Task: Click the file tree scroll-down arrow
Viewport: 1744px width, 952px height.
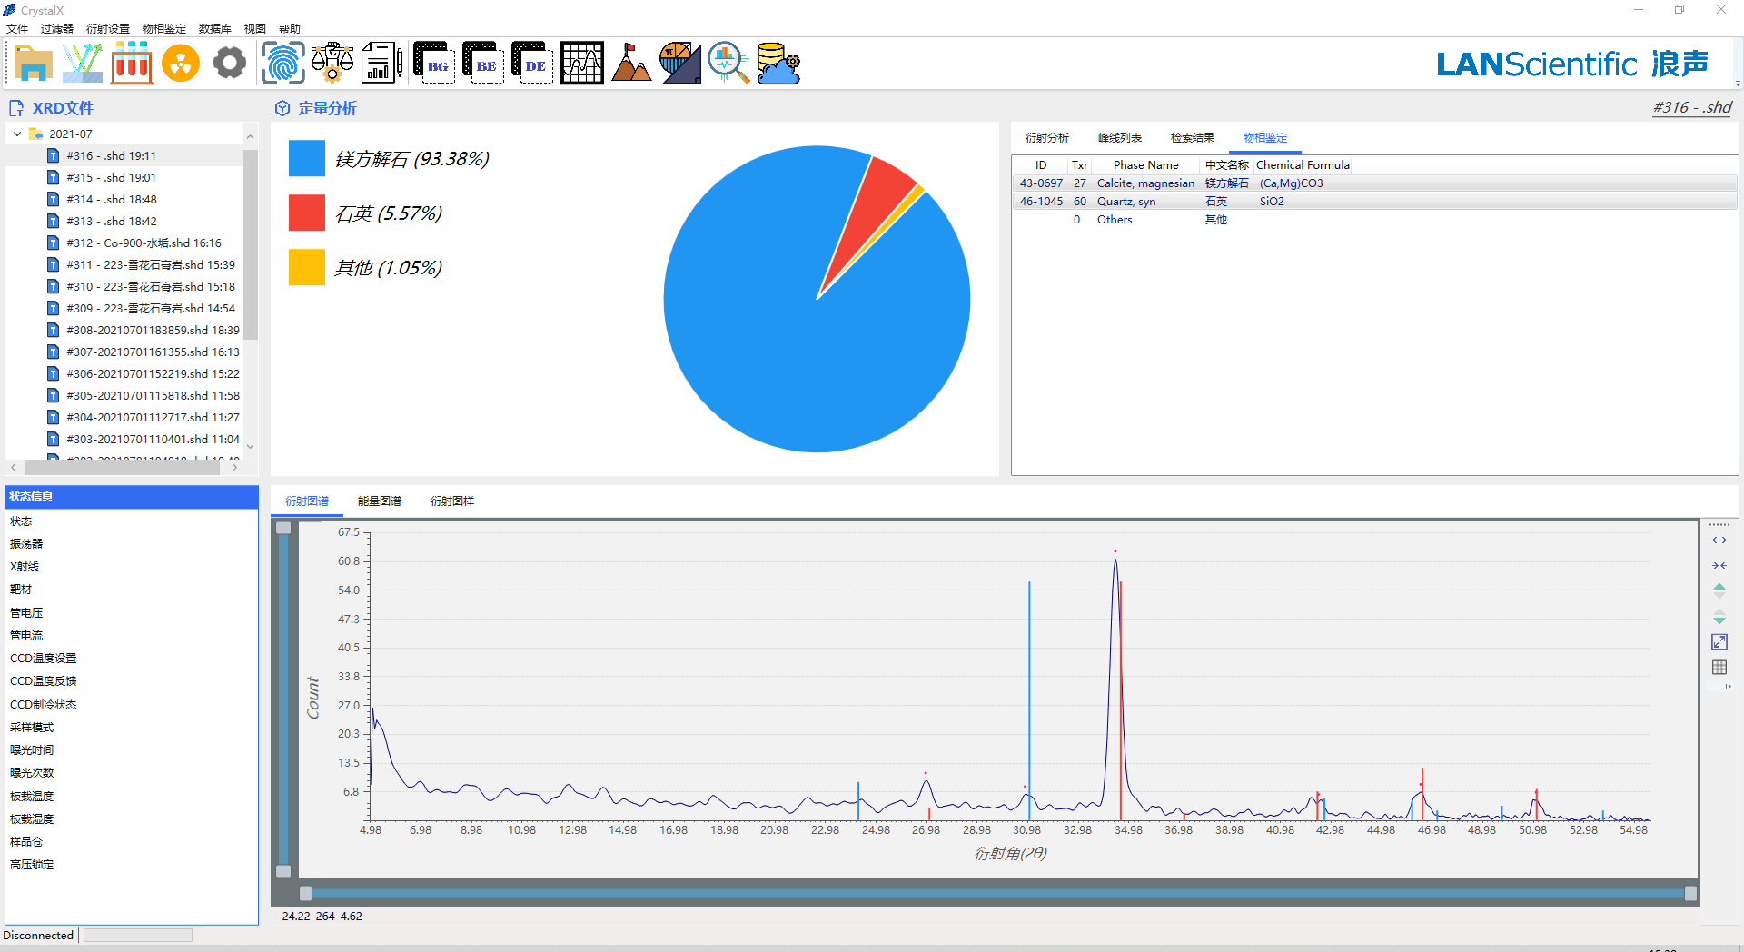Action: point(250,446)
